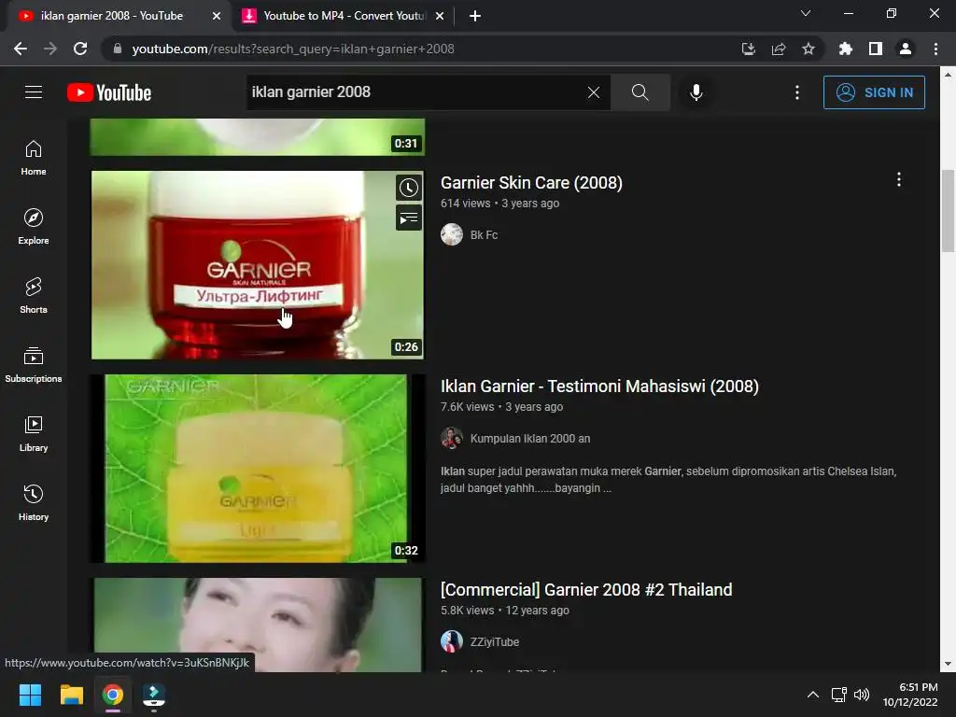The image size is (956, 717).
Task: Click scrollbar up arrow
Action: coord(948,75)
